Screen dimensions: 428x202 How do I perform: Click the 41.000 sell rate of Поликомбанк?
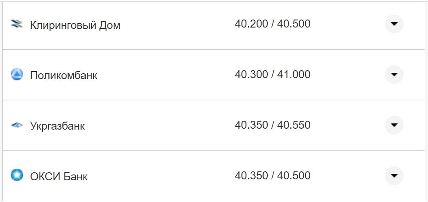pyautogui.click(x=294, y=75)
